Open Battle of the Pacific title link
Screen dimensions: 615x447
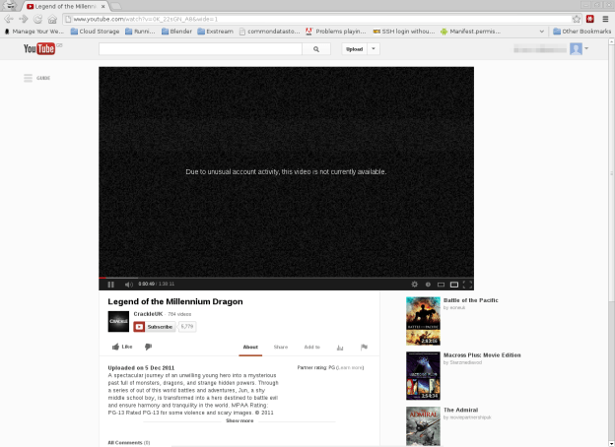click(471, 300)
